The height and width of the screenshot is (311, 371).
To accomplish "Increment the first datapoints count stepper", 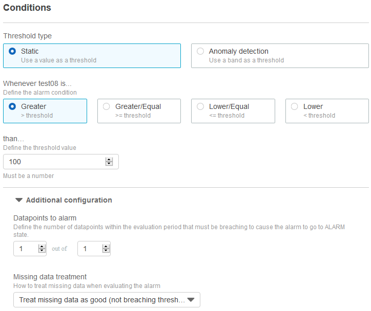I will (x=42, y=247).
